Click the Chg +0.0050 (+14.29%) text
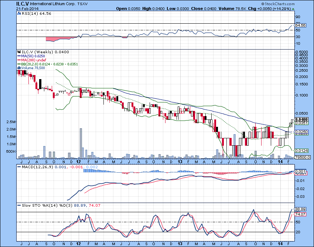This screenshot has width=314, height=247. coord(269,9)
